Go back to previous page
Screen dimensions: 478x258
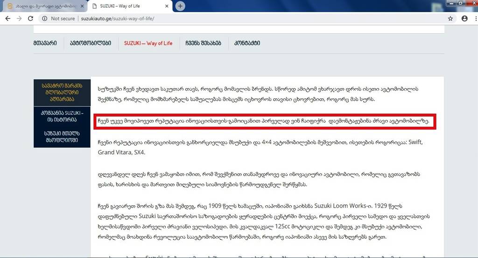[8, 19]
